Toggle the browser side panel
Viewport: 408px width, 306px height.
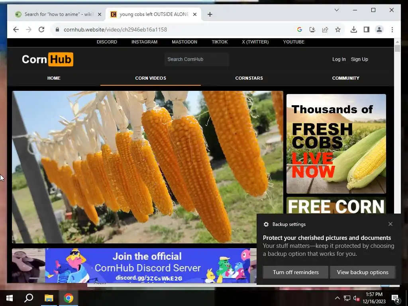367,29
